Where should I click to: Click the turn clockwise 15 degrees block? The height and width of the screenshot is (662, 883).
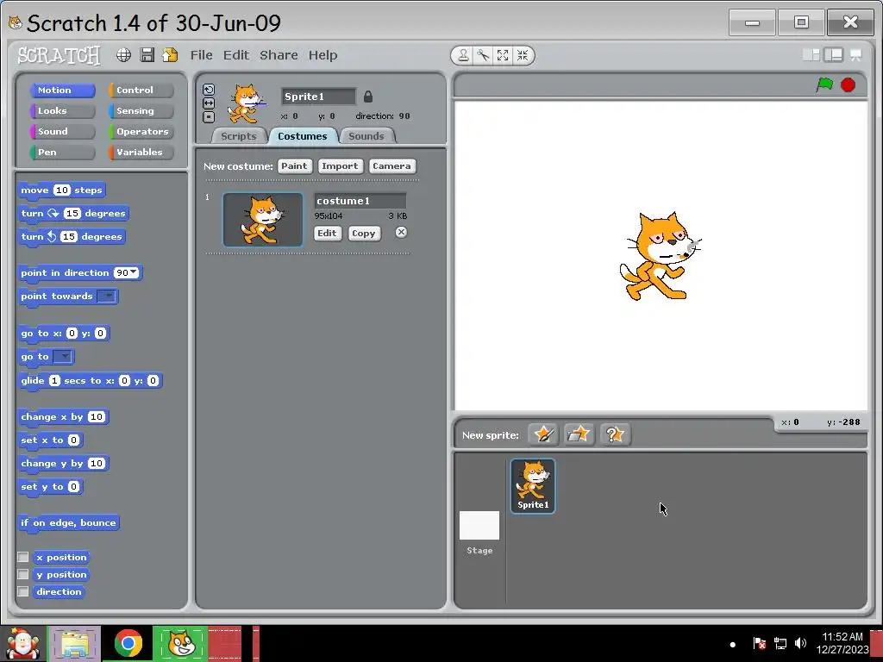click(x=73, y=214)
